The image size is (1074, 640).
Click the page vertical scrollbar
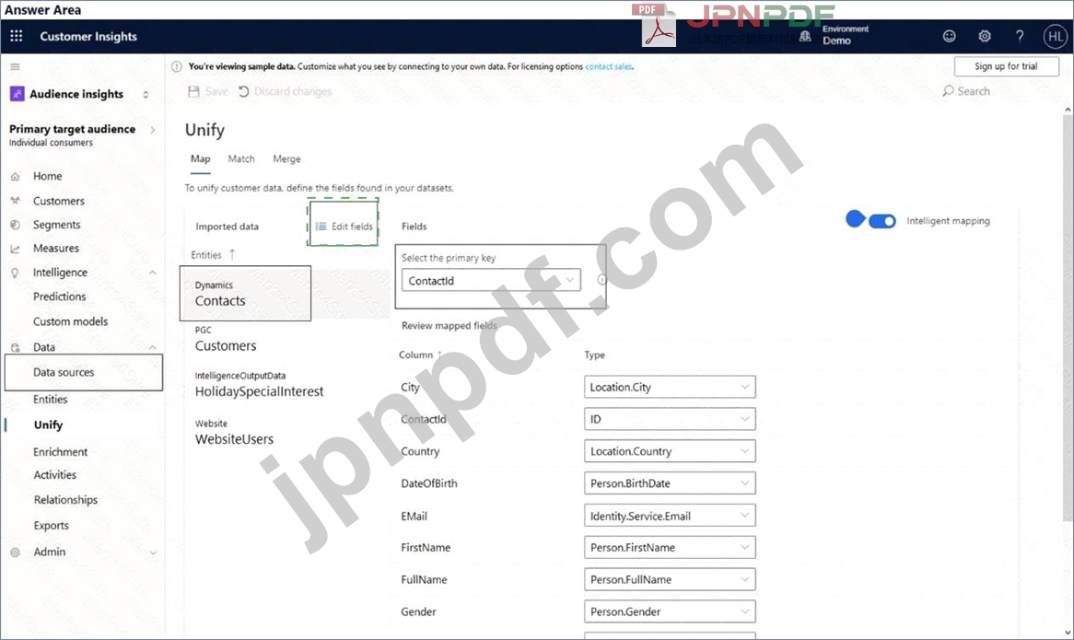tap(1068, 319)
